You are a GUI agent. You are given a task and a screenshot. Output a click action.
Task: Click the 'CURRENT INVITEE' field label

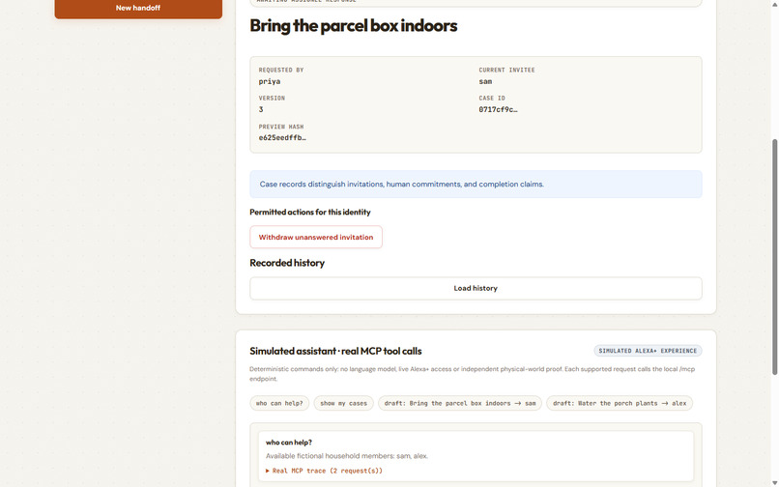pyautogui.click(x=506, y=71)
